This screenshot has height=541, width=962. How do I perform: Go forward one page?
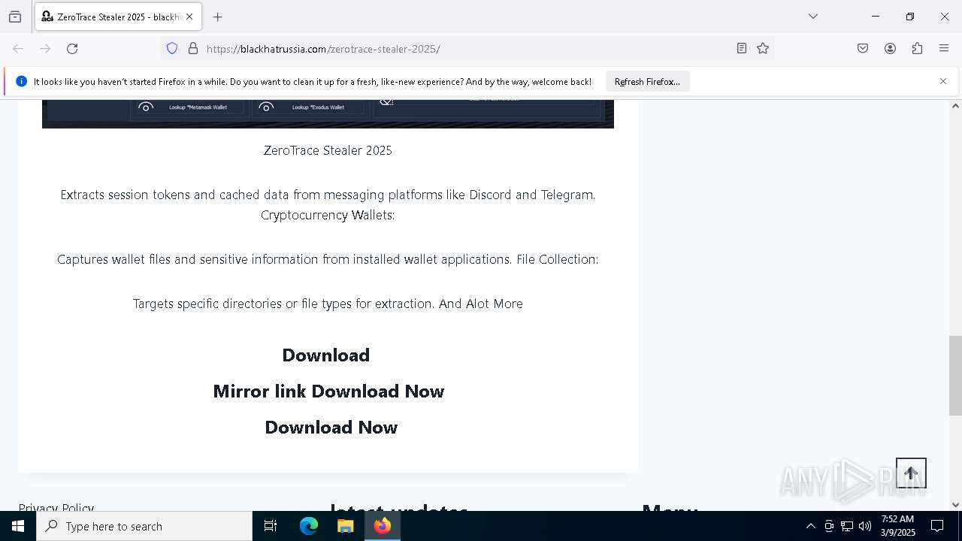coord(45,49)
